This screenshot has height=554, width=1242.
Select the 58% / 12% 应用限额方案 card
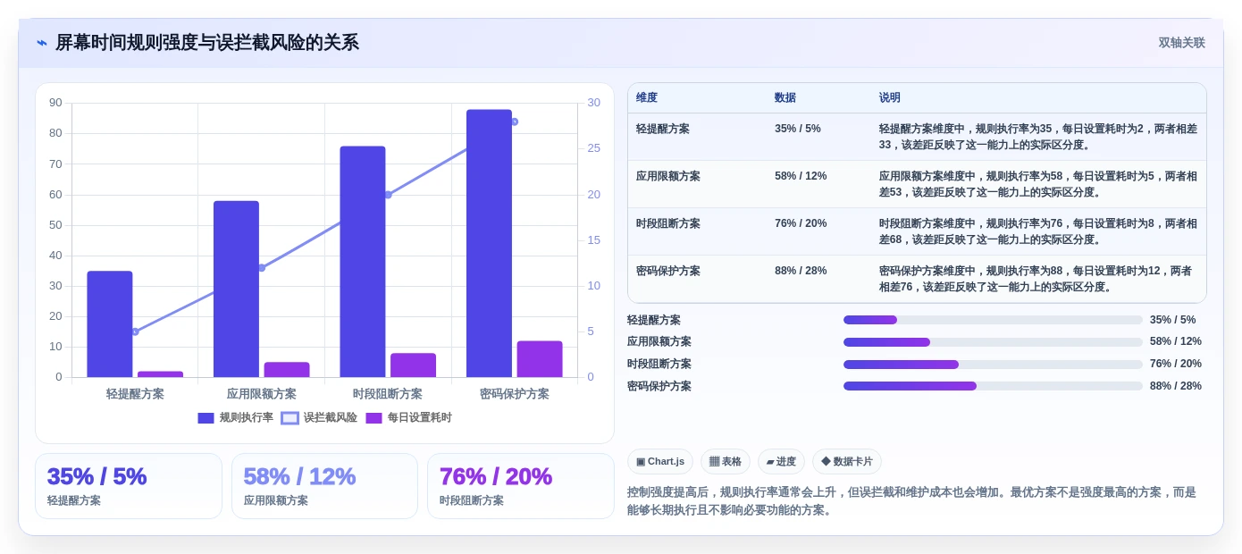point(324,486)
